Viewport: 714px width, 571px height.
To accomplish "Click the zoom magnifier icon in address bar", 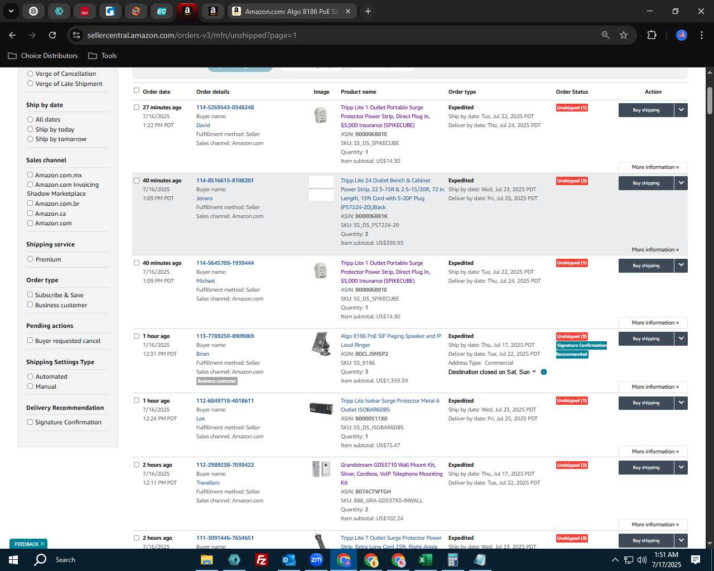I will pos(606,35).
